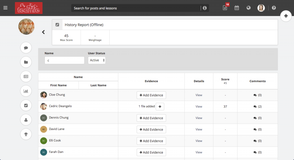Click the score 37 cell
Image resolution: width=294 pixels, height=160 pixels.
click(225, 106)
